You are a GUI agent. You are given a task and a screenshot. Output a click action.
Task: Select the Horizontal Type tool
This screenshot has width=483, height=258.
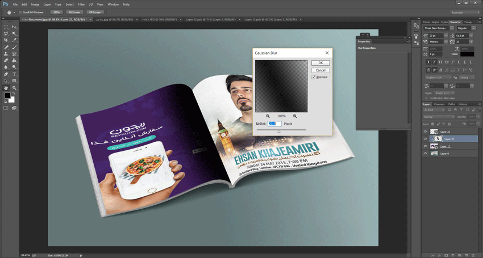(x=14, y=74)
